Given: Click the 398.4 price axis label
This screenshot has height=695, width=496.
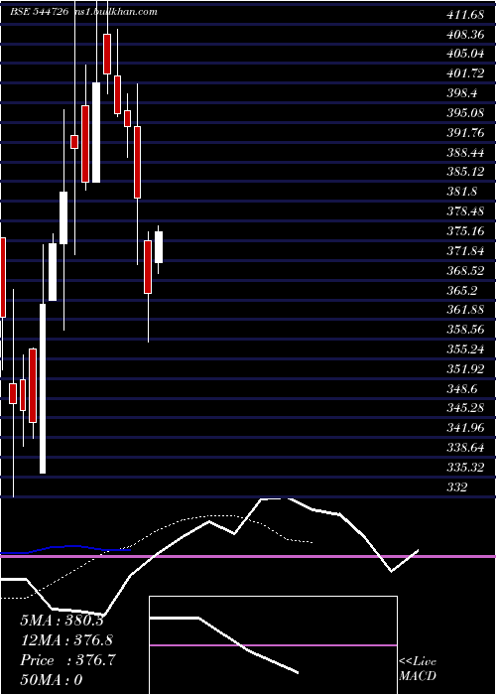Looking at the screenshot, I should click(461, 93).
